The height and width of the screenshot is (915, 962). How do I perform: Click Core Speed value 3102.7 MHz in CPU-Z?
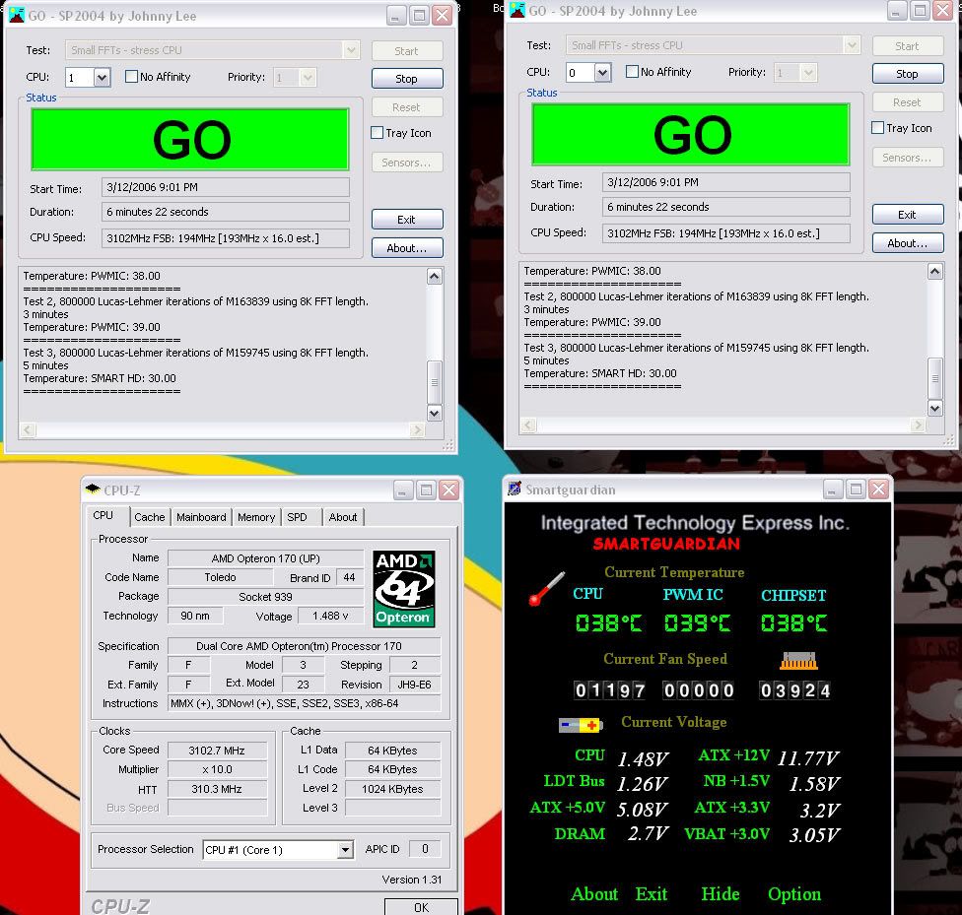pyautogui.click(x=217, y=751)
